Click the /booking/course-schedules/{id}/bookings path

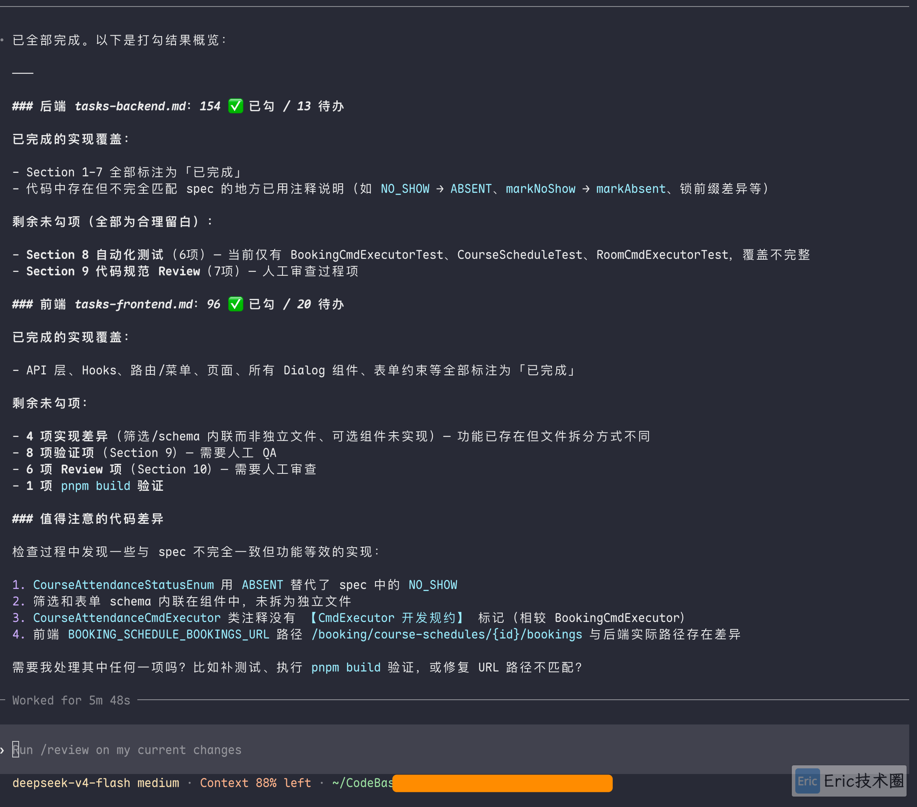tap(447, 635)
